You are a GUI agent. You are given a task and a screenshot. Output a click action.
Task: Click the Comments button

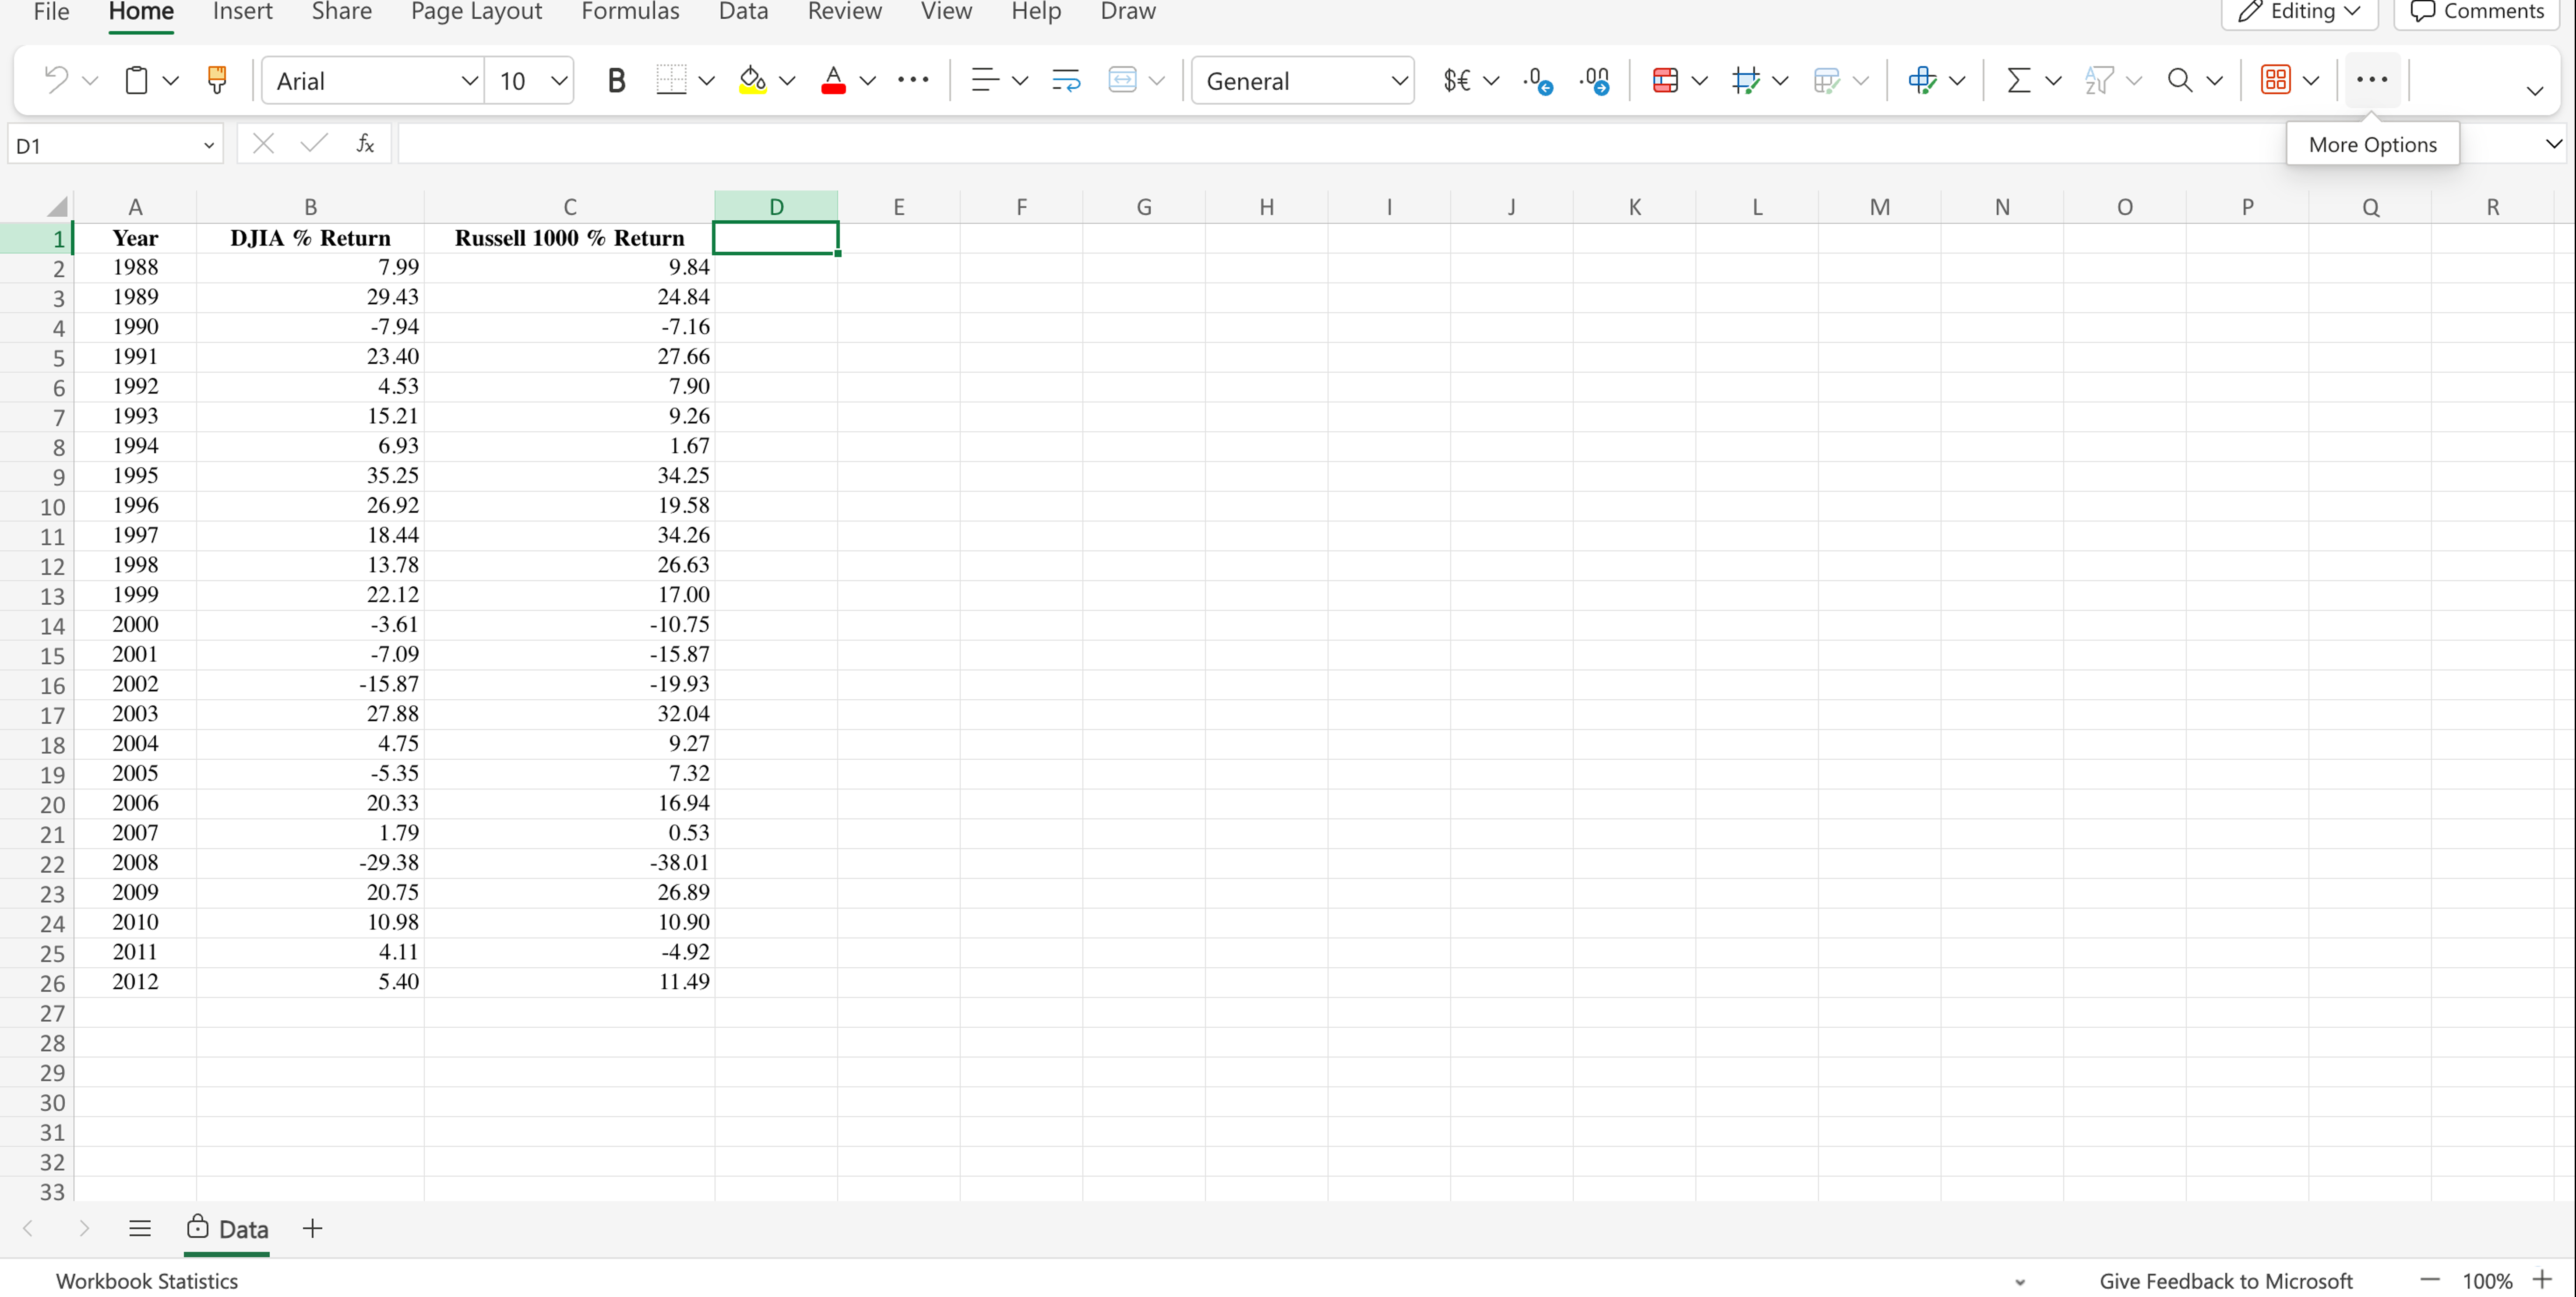point(2476,12)
